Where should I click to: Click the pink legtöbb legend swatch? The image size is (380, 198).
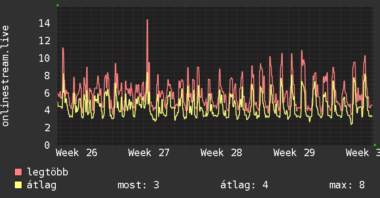18,172
